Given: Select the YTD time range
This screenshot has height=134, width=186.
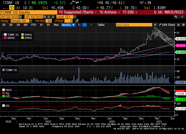Looking at the screenshot, I should pyautogui.click(x=33, y=25).
